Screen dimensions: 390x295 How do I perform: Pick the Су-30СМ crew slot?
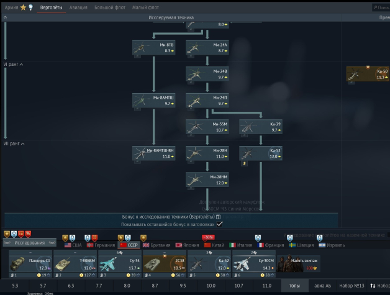pos(255,264)
